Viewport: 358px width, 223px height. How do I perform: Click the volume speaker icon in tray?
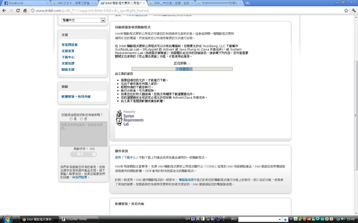pos(343,219)
